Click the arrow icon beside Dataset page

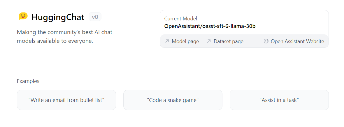(209, 41)
